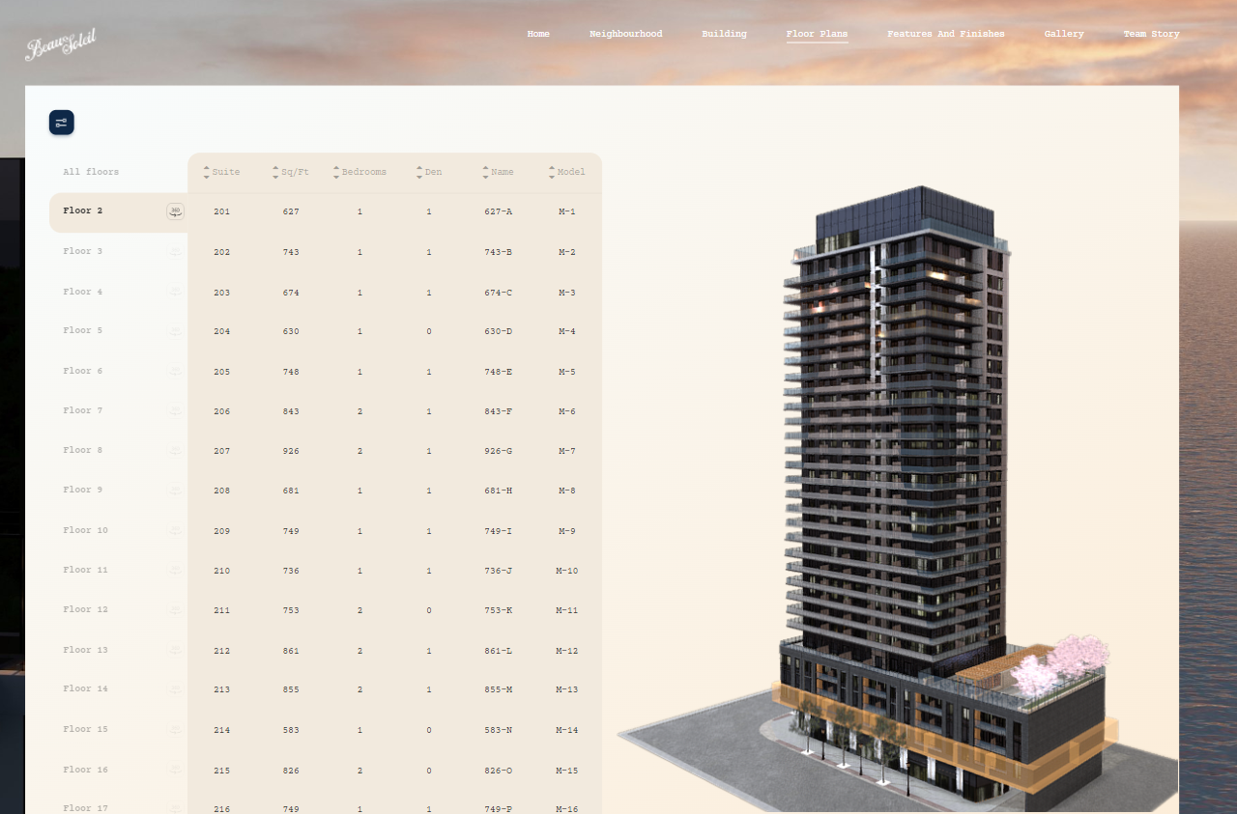The height and width of the screenshot is (814, 1237).
Task: Sort table by Den column
Action: click(428, 172)
